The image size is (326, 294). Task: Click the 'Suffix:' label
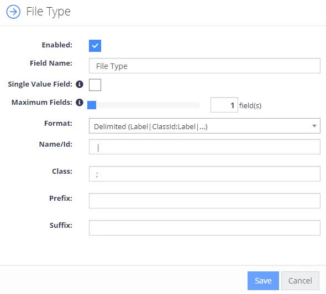point(61,225)
